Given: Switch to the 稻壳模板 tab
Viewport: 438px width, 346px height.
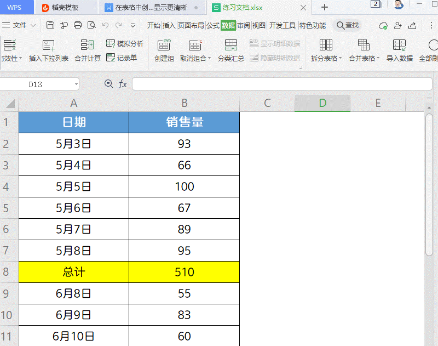Looking at the screenshot, I should 65,8.
